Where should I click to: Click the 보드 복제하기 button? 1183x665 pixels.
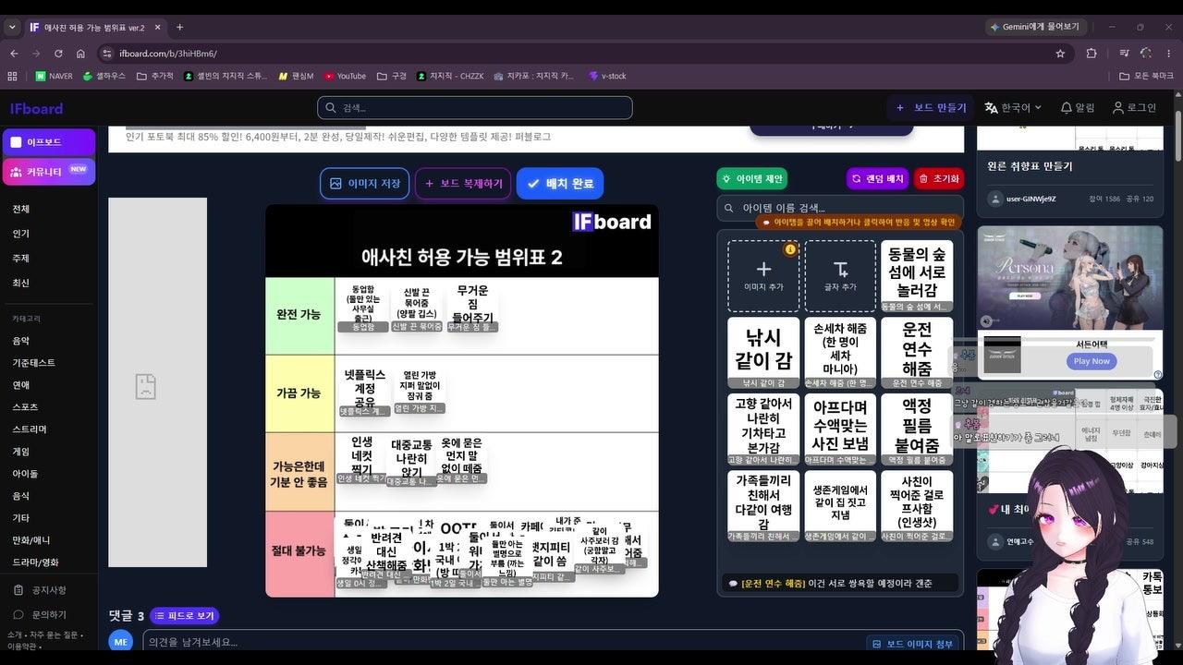463,183
